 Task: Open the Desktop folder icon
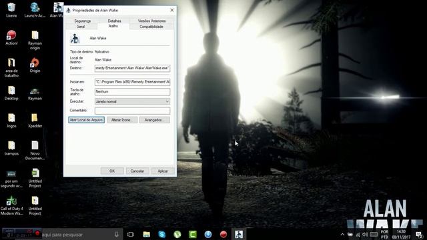coord(11,93)
